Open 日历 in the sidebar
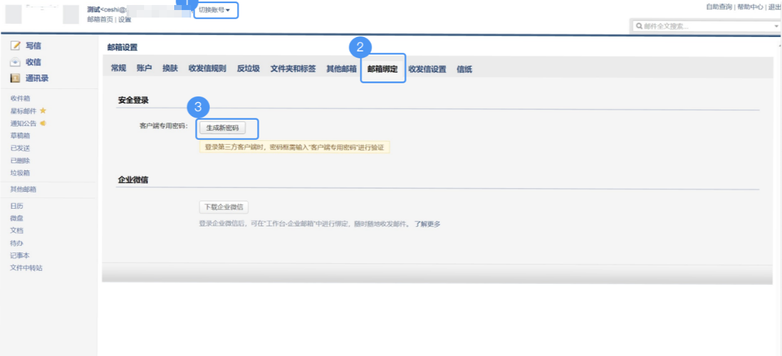 click(x=17, y=206)
